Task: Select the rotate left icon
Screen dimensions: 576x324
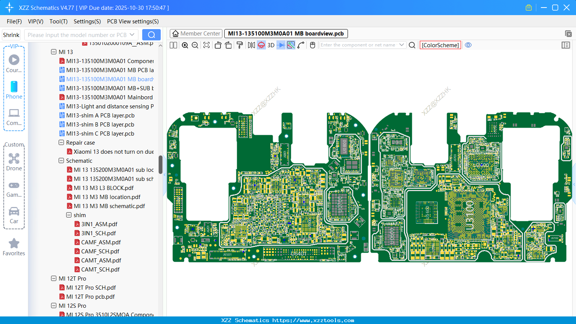Action: coord(218,45)
